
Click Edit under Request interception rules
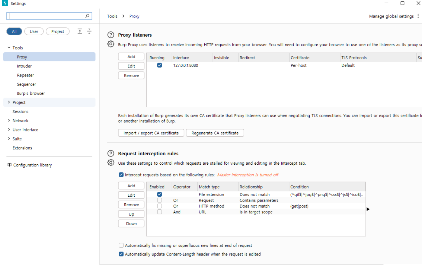click(x=131, y=195)
